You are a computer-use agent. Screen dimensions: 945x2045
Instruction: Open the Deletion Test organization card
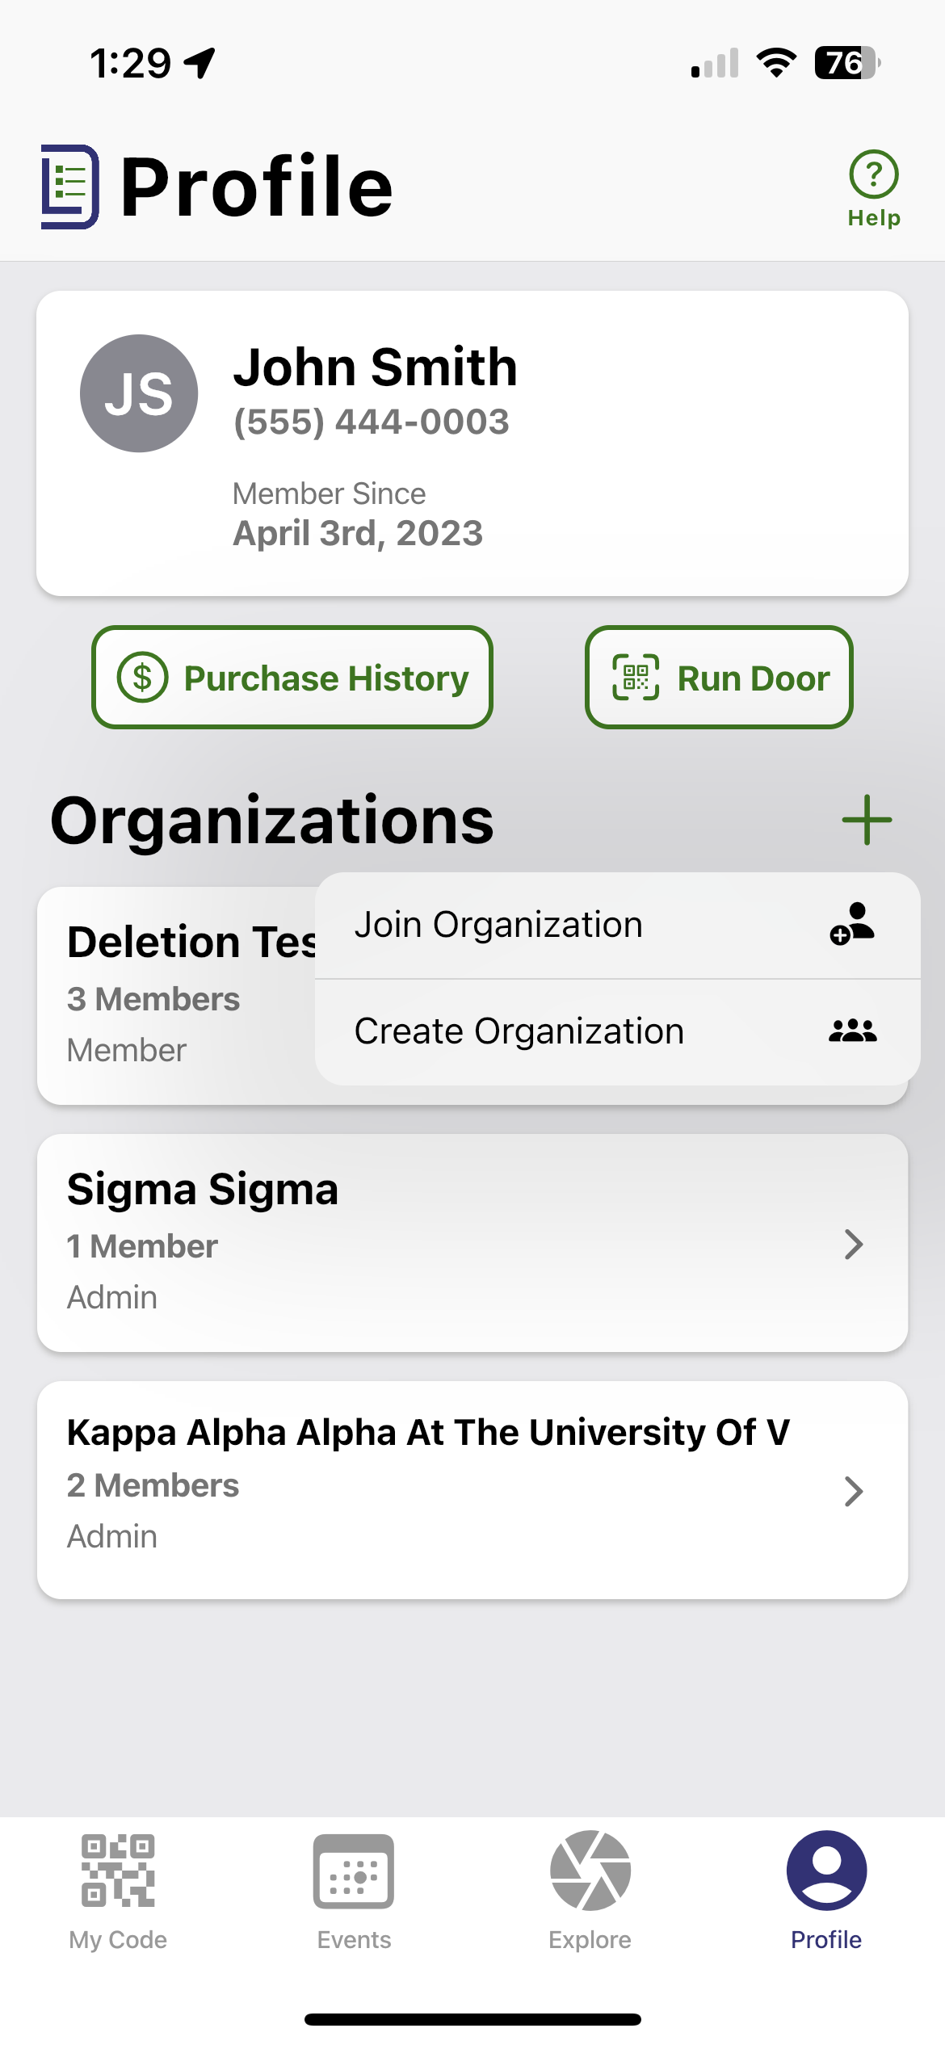(x=176, y=996)
